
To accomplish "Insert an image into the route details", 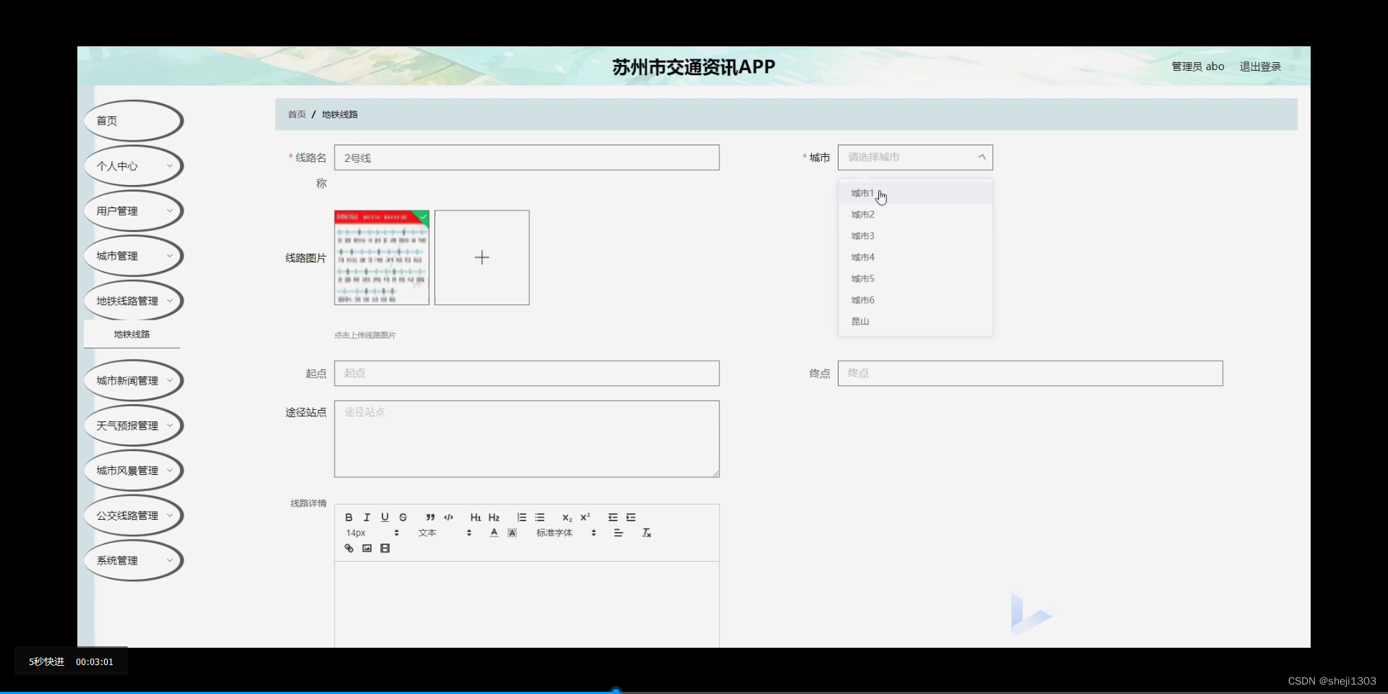I will pos(367,548).
